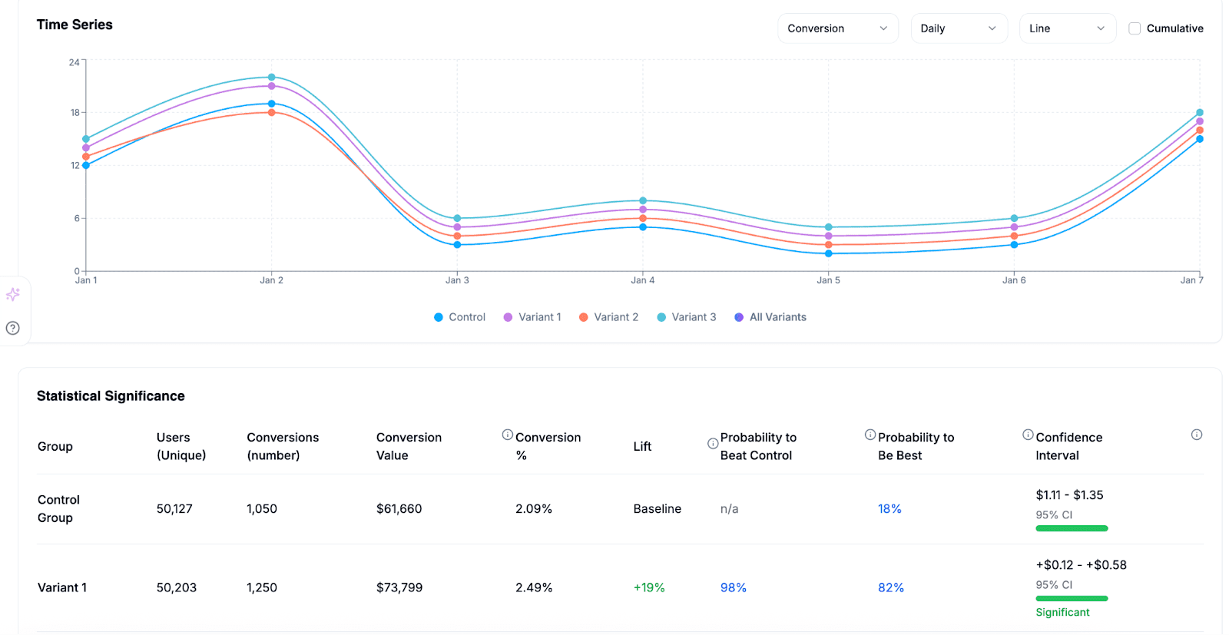Click info icon beside Probability to Beat Control

point(713,443)
